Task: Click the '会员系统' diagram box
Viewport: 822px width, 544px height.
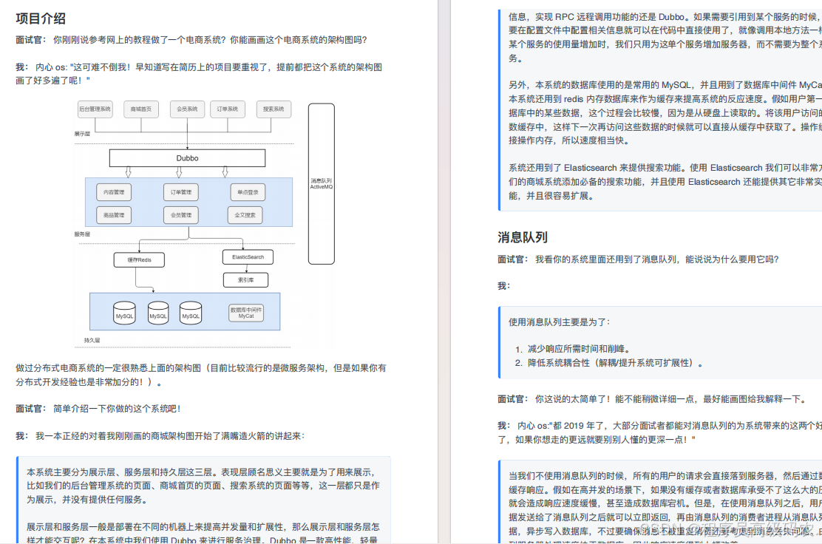Action: coord(187,109)
